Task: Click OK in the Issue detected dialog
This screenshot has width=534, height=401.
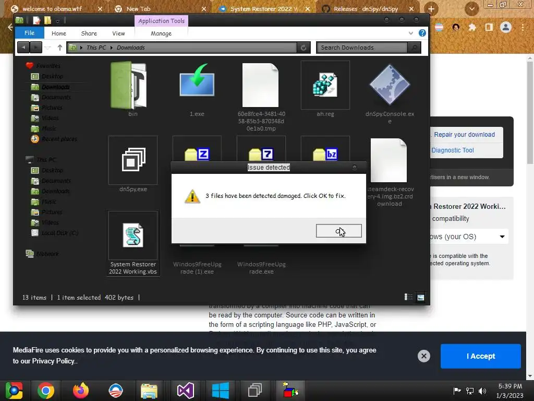Action: coord(338,231)
